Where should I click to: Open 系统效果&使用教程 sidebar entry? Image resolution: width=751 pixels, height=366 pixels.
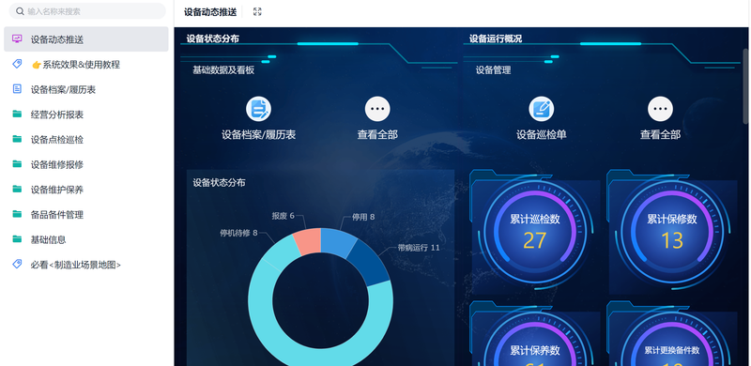[x=86, y=64]
